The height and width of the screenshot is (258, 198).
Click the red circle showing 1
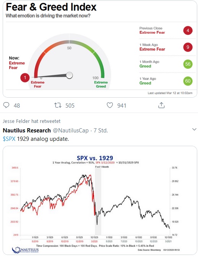click(25, 77)
